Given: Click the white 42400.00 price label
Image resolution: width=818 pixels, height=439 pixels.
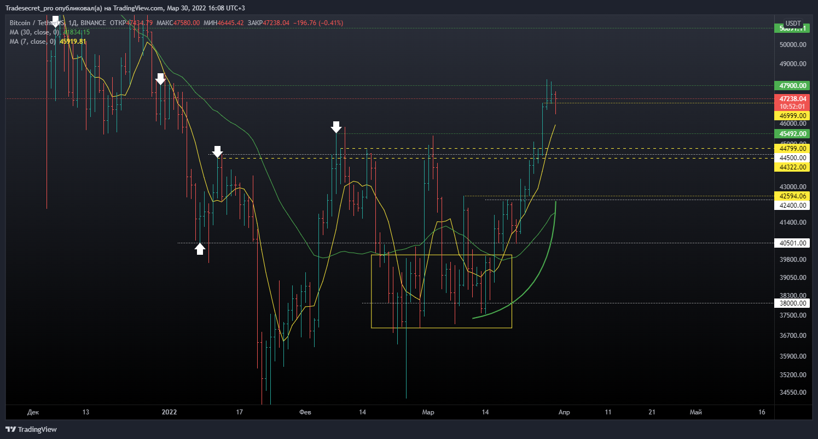Looking at the screenshot, I should point(792,205).
